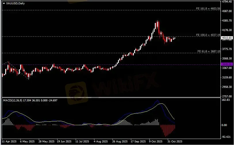Click the 31 Oct 2025 date label
The height and width of the screenshot is (145, 234).
coord(175,142)
